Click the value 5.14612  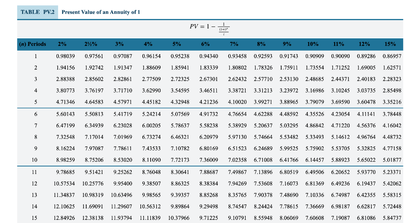click(x=341, y=137)
